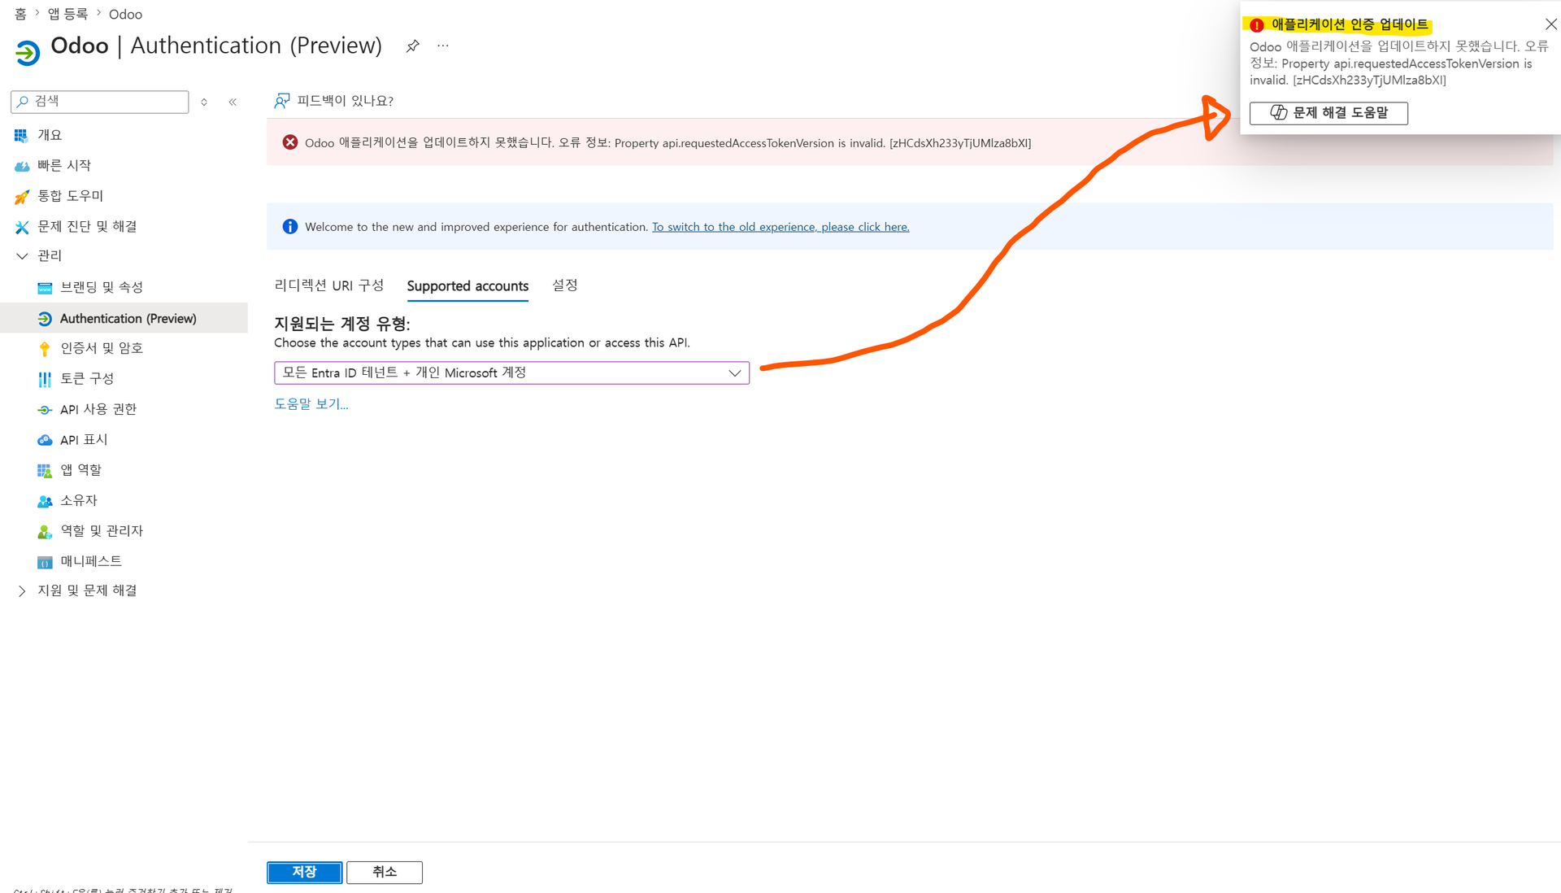The width and height of the screenshot is (1561, 893).
Task: Click the 역할 및 관리자 person icon
Action: coord(45,532)
